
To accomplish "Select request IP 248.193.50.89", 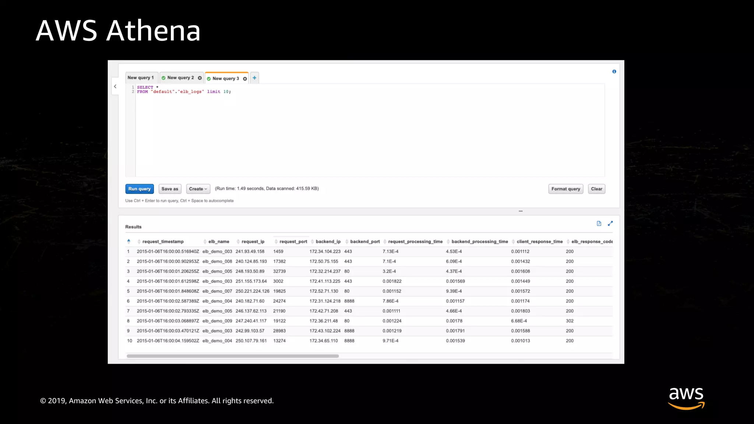I will [x=250, y=271].
